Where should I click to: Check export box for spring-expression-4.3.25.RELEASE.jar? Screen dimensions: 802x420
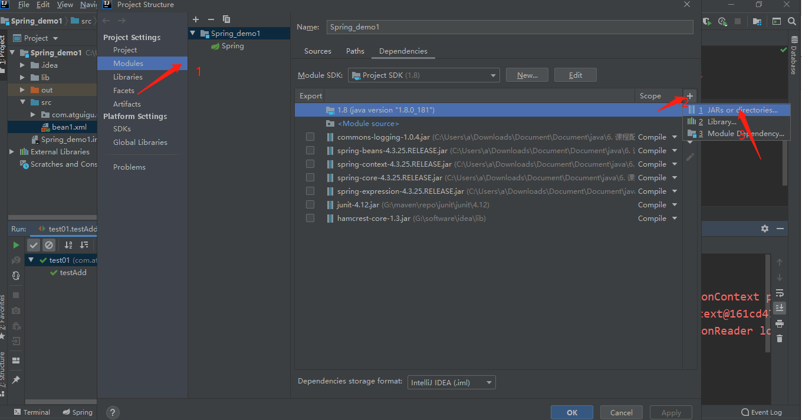(x=310, y=191)
